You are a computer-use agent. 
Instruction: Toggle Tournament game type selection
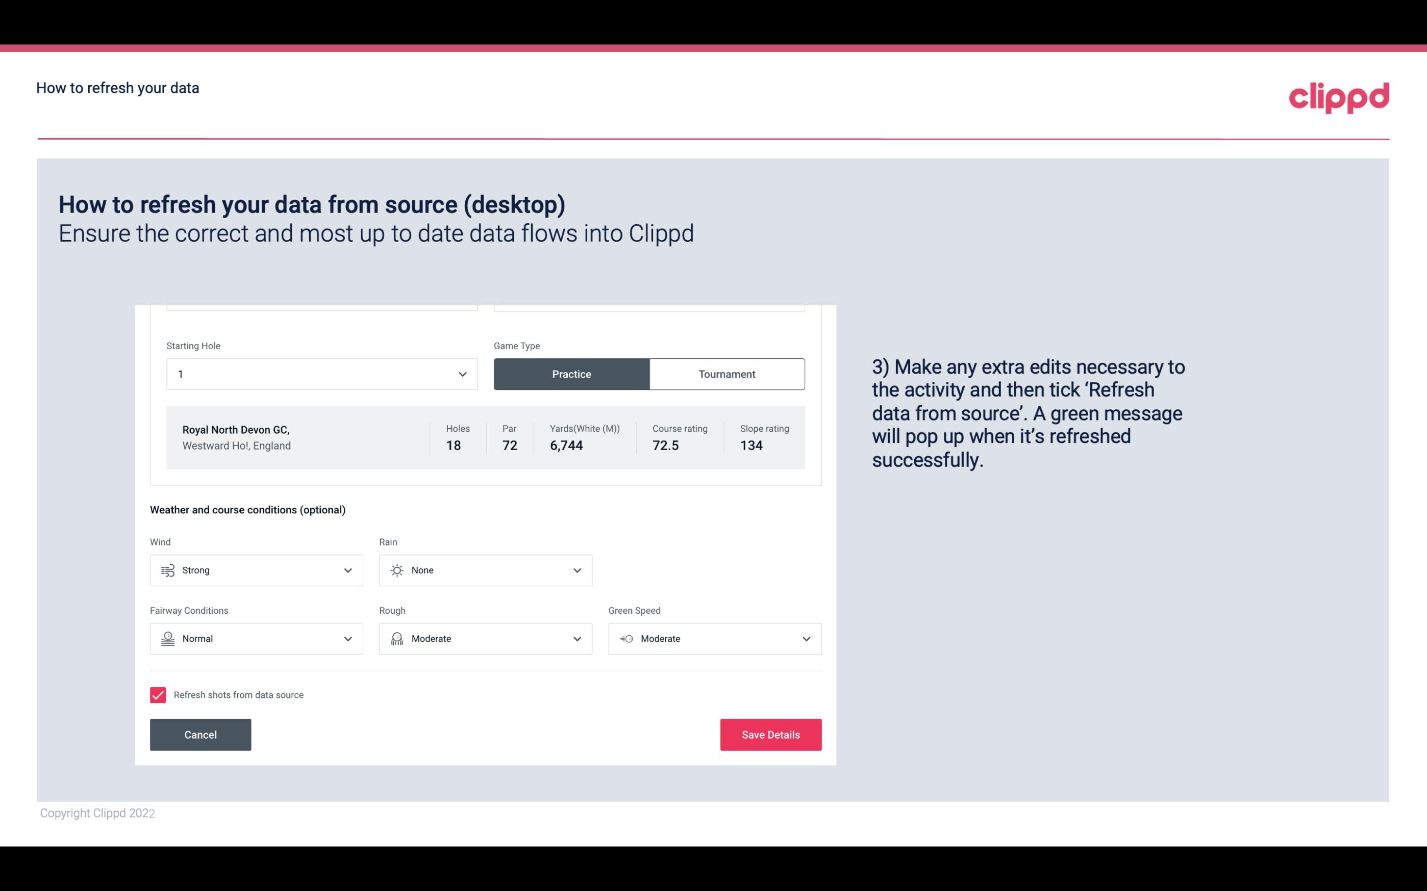coord(727,374)
